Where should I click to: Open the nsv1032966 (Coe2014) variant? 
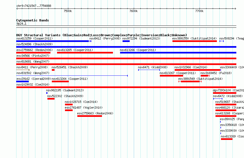tap(191, 67)
